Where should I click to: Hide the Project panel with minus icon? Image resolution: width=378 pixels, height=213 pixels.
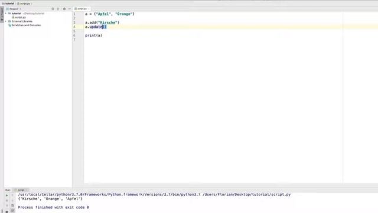70,9
